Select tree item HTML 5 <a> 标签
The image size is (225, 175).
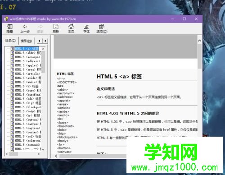pyautogui.click(x=27, y=49)
